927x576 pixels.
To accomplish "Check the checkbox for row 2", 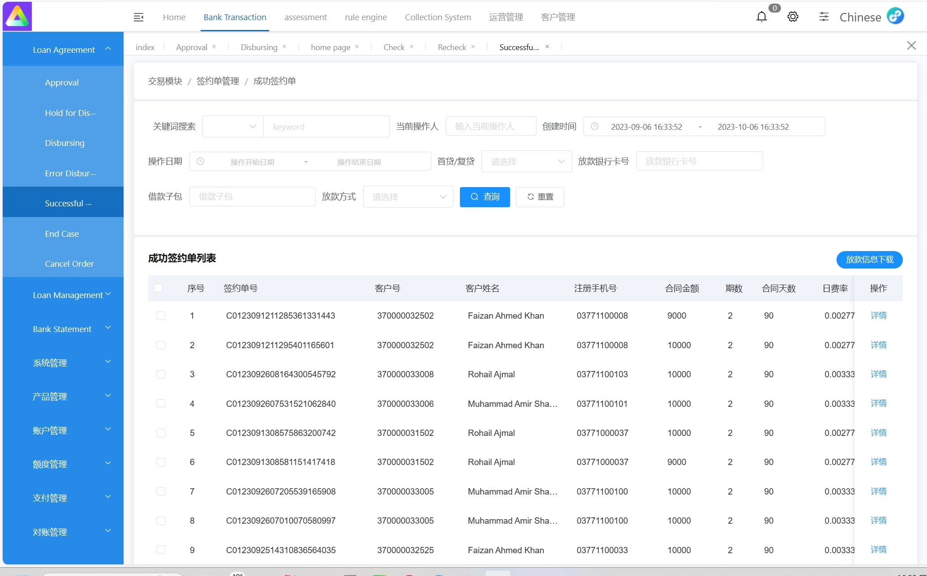I will click(x=161, y=345).
